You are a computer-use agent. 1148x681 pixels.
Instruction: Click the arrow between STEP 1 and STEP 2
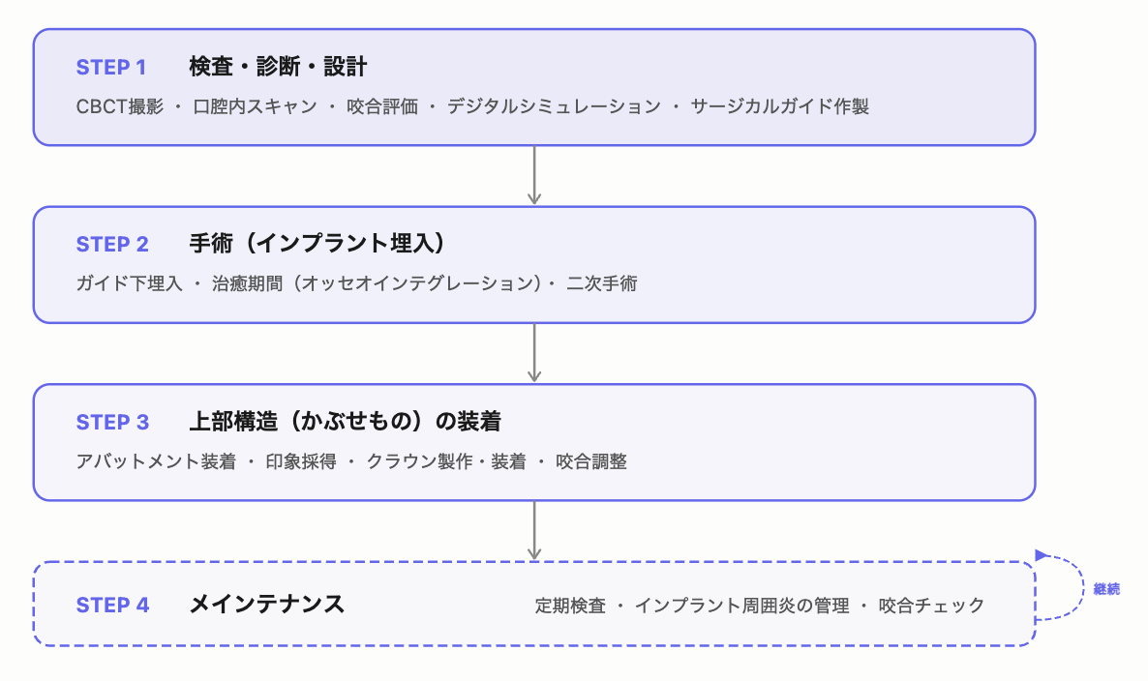click(534, 175)
